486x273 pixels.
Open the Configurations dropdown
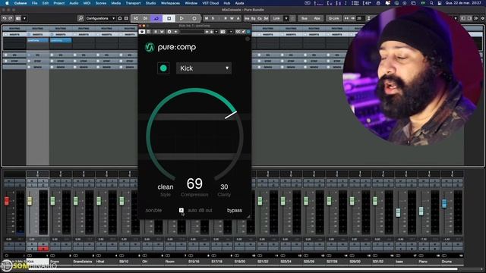(x=100, y=18)
